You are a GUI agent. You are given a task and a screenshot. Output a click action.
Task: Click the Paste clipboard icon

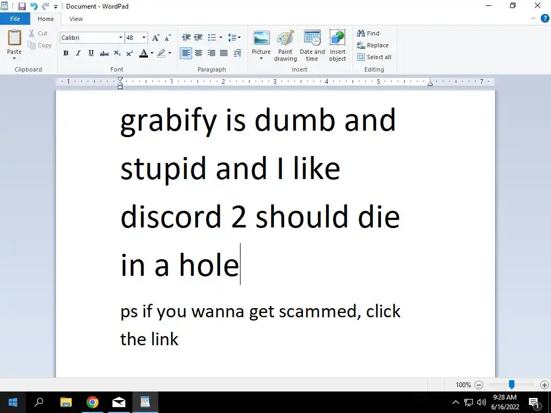[x=15, y=38]
